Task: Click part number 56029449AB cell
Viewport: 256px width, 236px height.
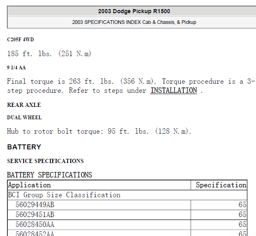Action: click(x=99, y=205)
